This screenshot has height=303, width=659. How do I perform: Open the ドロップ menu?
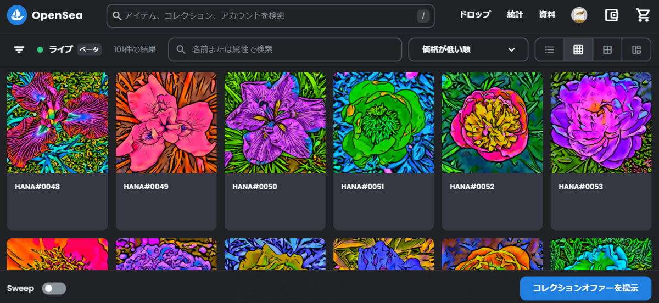pos(475,15)
